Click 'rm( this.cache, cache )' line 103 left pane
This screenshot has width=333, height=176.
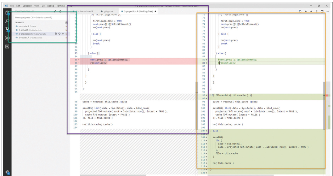pos(97,124)
